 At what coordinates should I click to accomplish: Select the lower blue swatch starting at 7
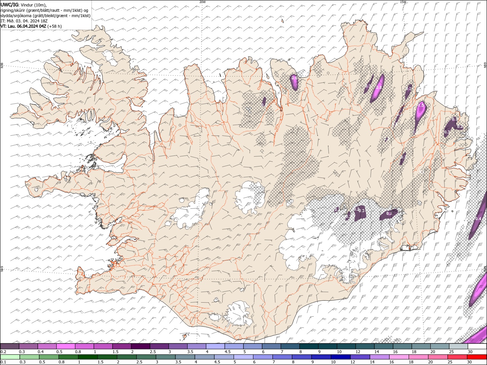[x=283, y=357]
